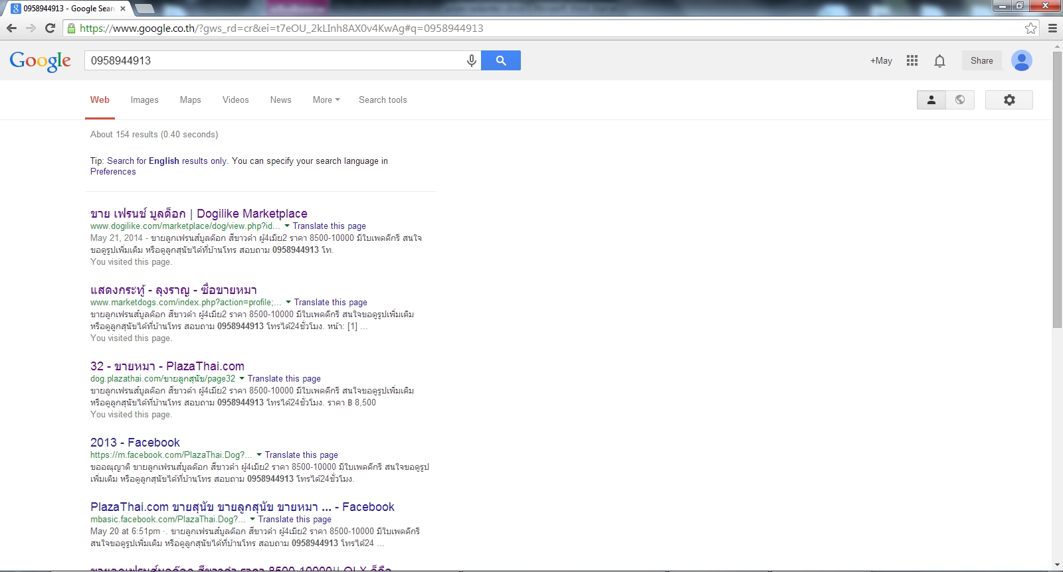Open the Chrome menu hamburger icon

[x=1052, y=28]
